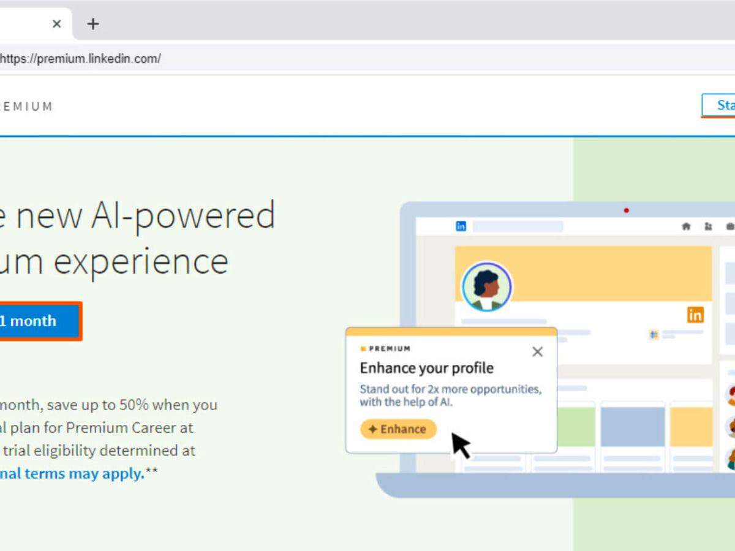Click the yellow banner on illustrated profile
735x551 pixels.
click(583, 273)
